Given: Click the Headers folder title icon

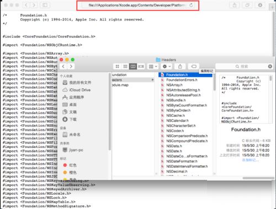Looking at the screenshot, I should (158, 60).
